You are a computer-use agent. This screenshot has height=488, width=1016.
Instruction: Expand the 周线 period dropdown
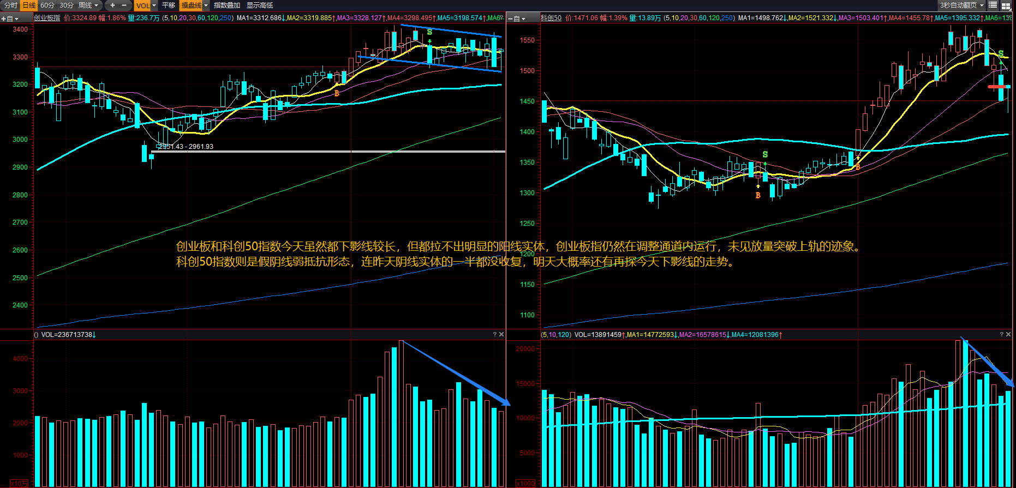tap(88, 5)
